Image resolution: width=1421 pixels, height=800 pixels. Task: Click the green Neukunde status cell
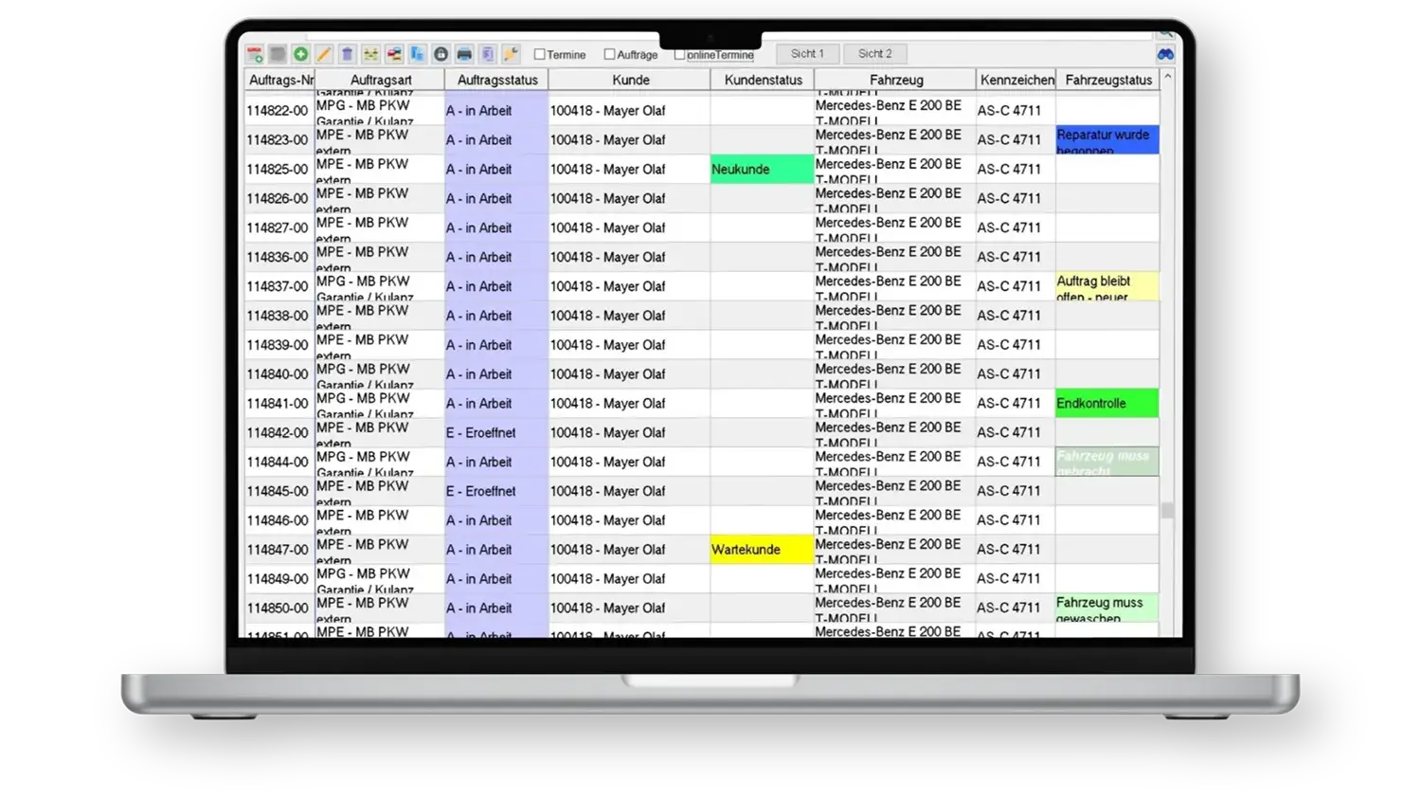(x=763, y=170)
